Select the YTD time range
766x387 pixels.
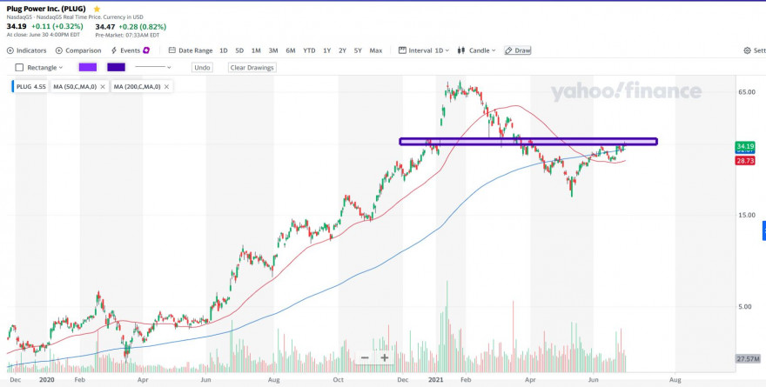tap(309, 50)
